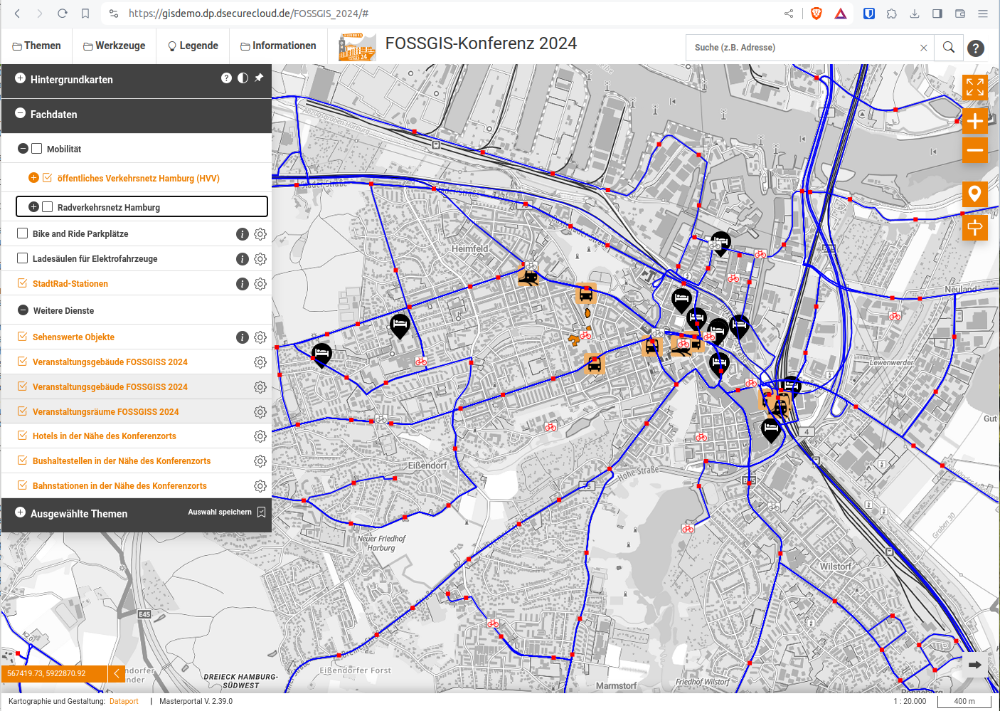Uncheck the Sehenswerte Objekte layer

(x=23, y=337)
